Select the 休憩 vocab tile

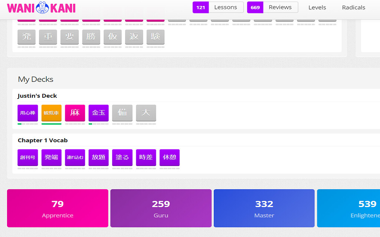click(x=170, y=158)
